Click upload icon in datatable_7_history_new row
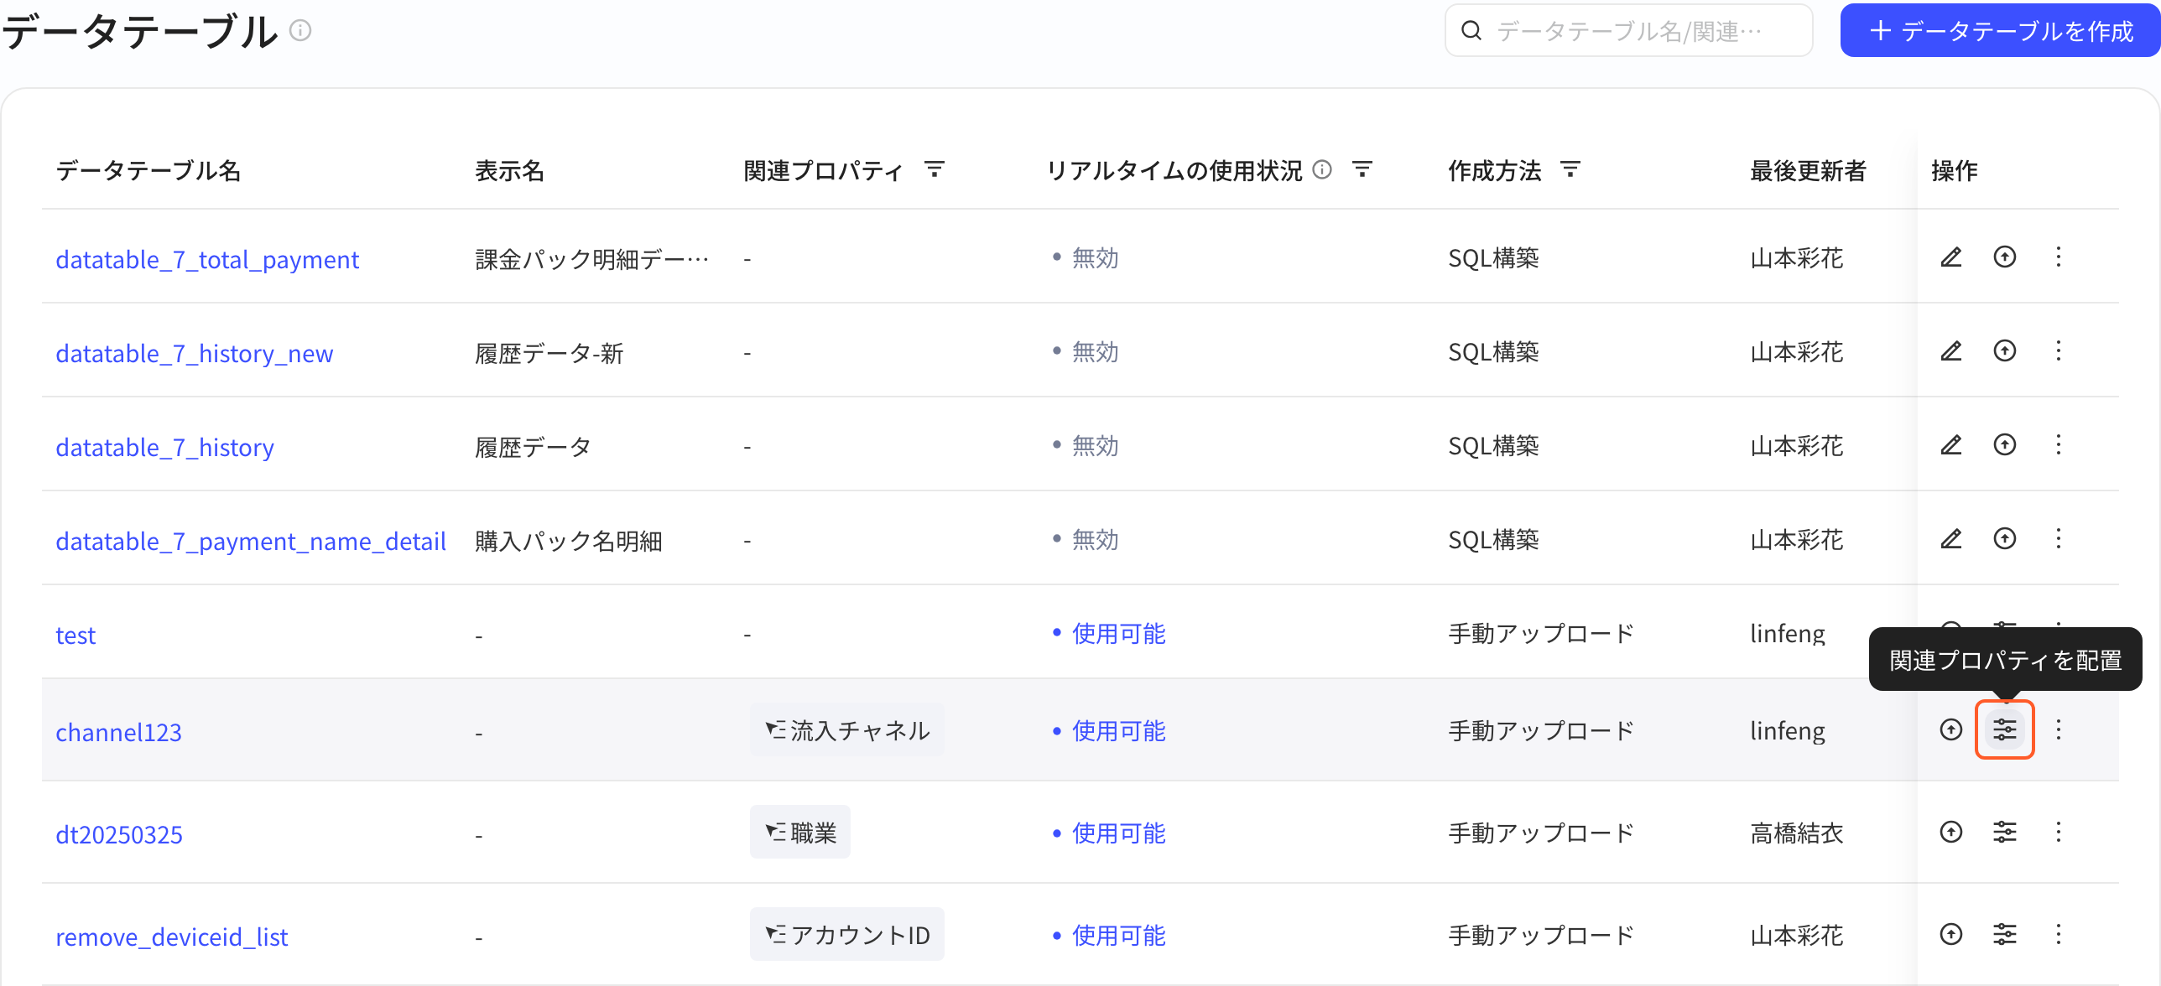 2005,350
